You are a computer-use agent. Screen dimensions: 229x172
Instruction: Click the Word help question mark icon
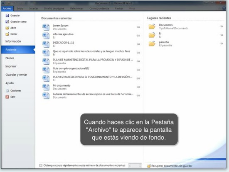pyautogui.click(x=224, y=8)
